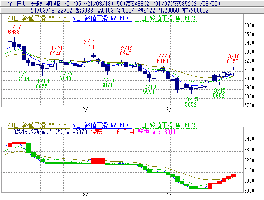264x200 pixels.
Task: Click the 6 手目 count text
Action: [x=125, y=132]
